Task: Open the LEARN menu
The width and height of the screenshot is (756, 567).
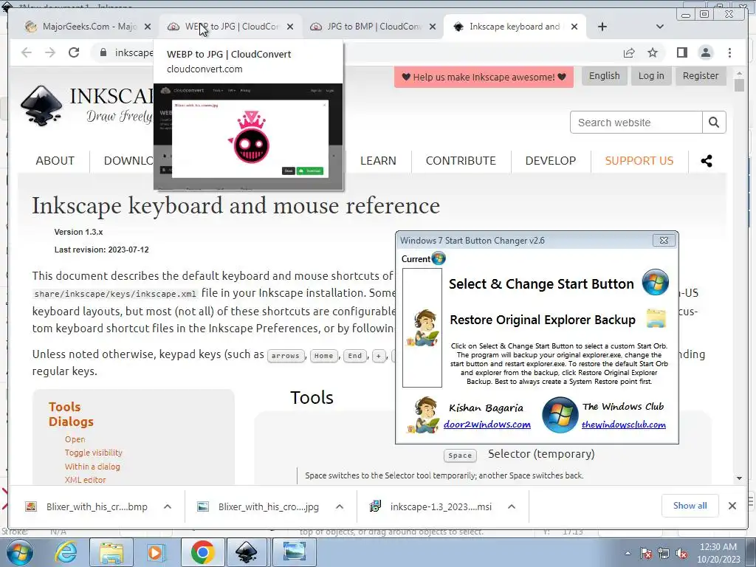Action: coord(378,160)
